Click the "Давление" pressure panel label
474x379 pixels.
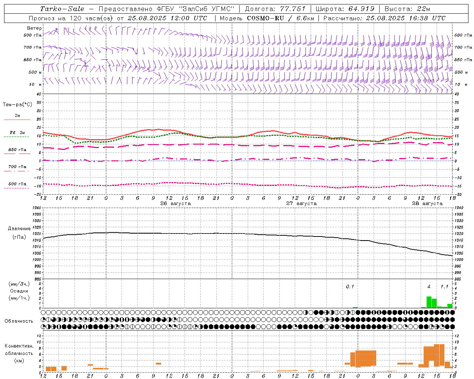(x=19, y=229)
